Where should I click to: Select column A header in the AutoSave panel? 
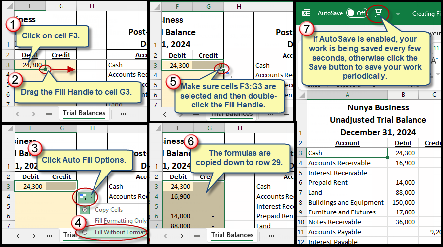347,95
